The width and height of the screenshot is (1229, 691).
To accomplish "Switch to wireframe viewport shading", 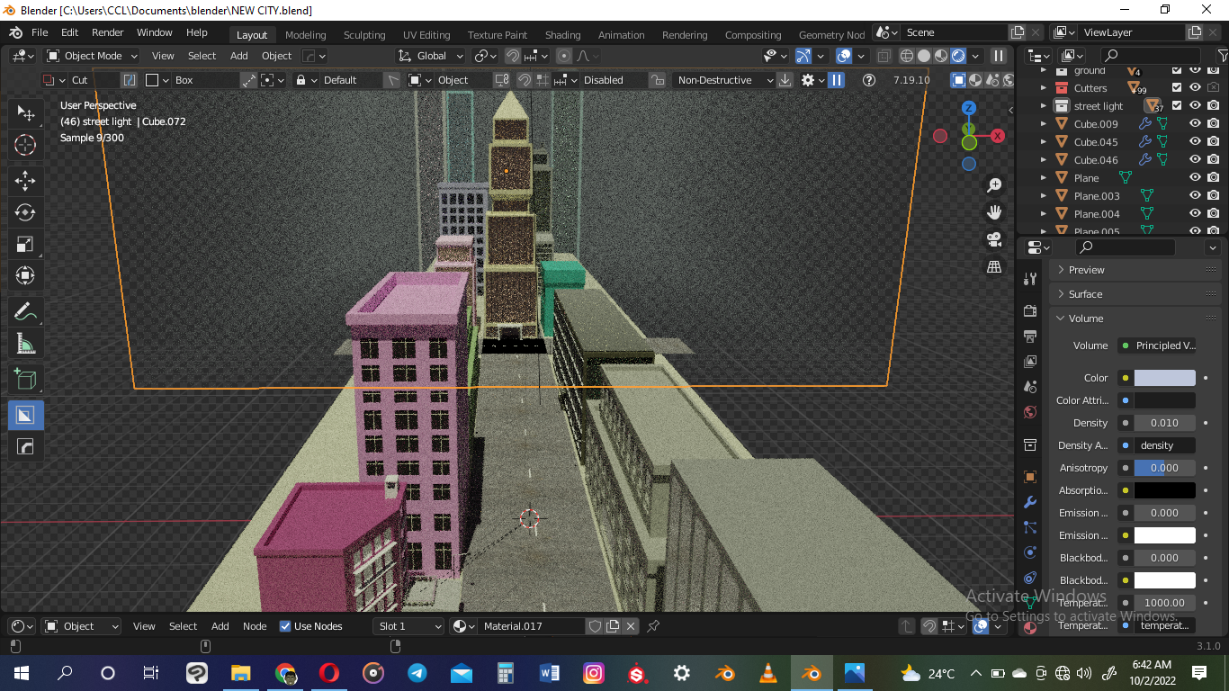I will point(908,56).
